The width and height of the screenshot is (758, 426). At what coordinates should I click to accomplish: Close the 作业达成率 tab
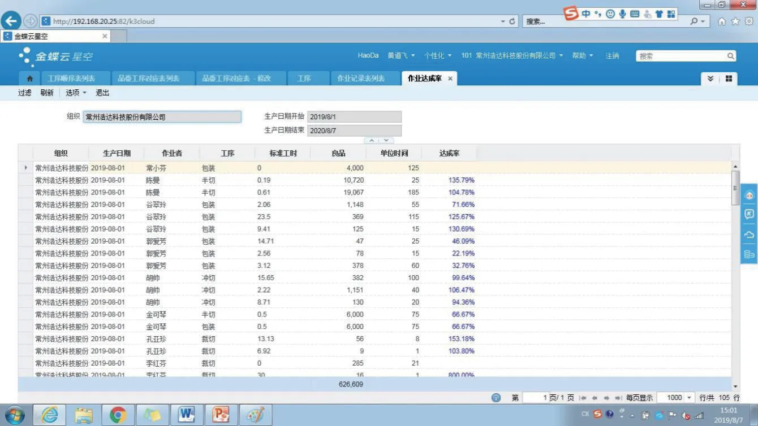(450, 79)
